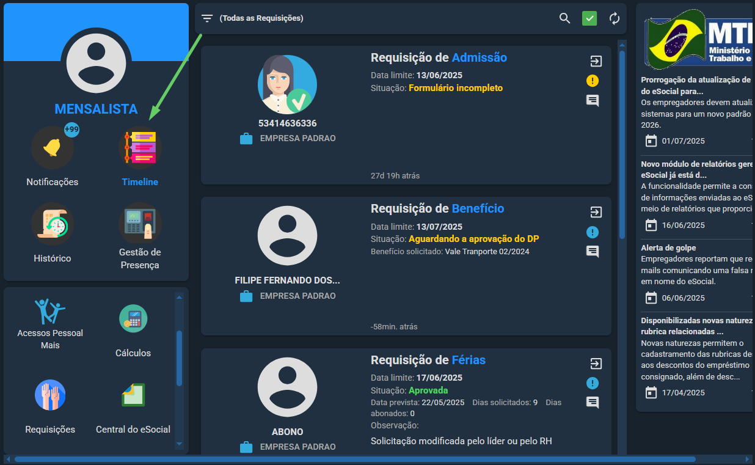755x465 pixels.
Task: Open news 'Prorrogação da atualização'
Action: [x=696, y=86]
